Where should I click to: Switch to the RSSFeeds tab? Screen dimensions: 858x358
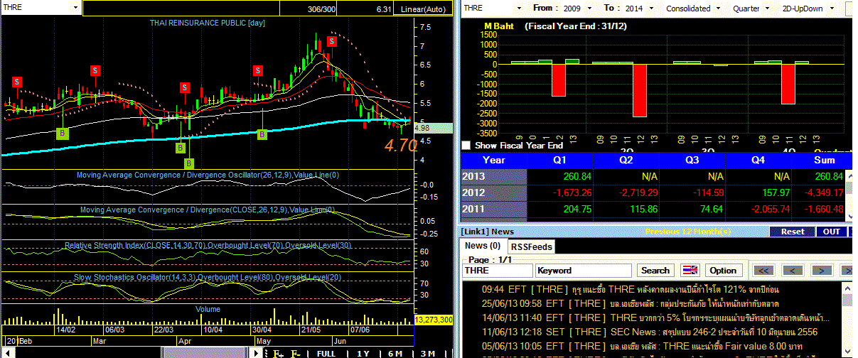click(532, 246)
